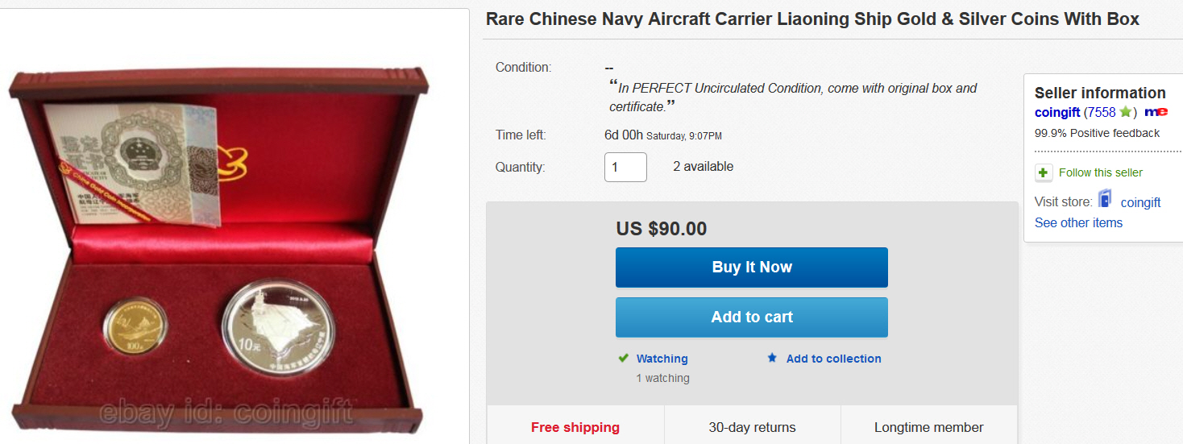
Task: Click the Watching link text
Action: click(x=662, y=359)
